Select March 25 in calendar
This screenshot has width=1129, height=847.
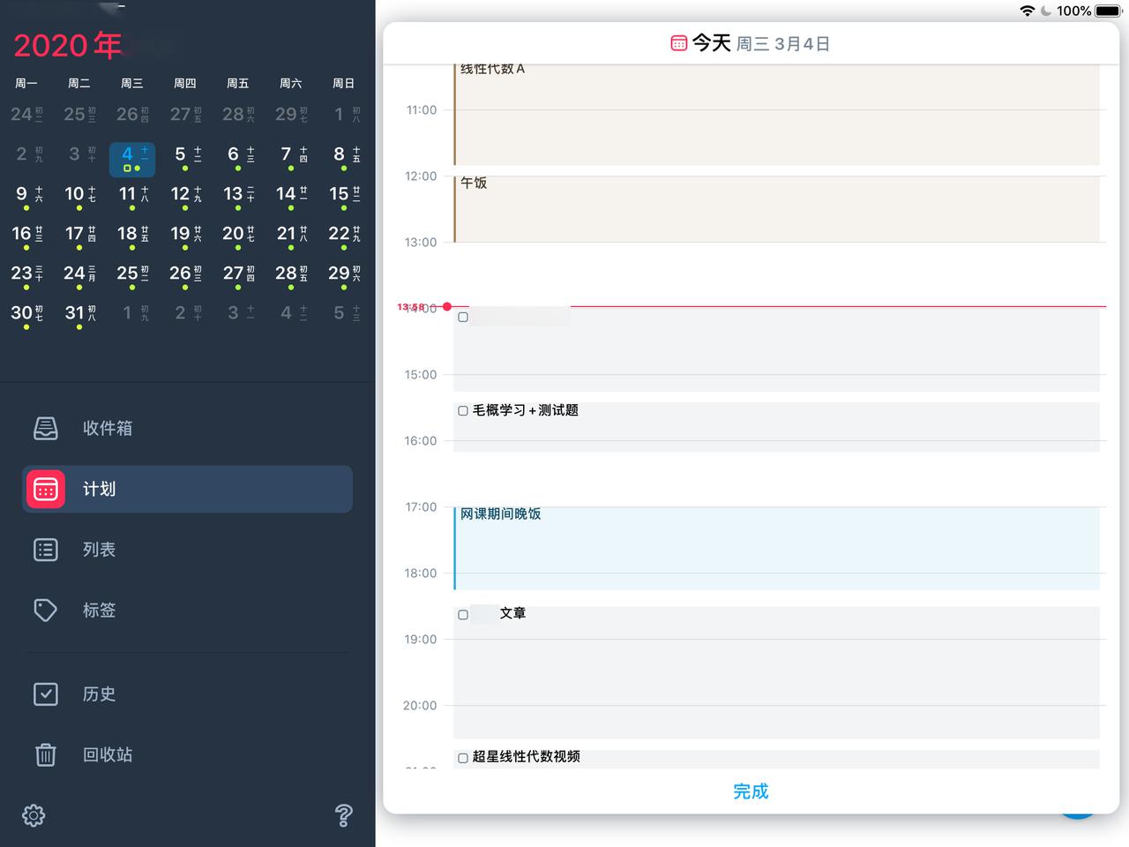click(x=132, y=276)
